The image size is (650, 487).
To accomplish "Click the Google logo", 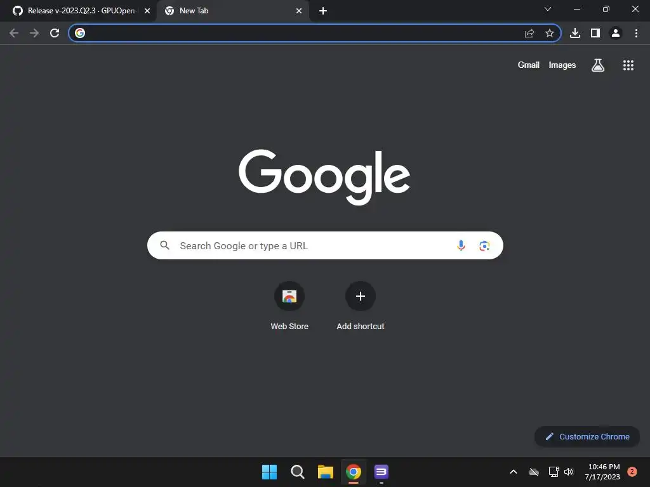I will coord(324,177).
